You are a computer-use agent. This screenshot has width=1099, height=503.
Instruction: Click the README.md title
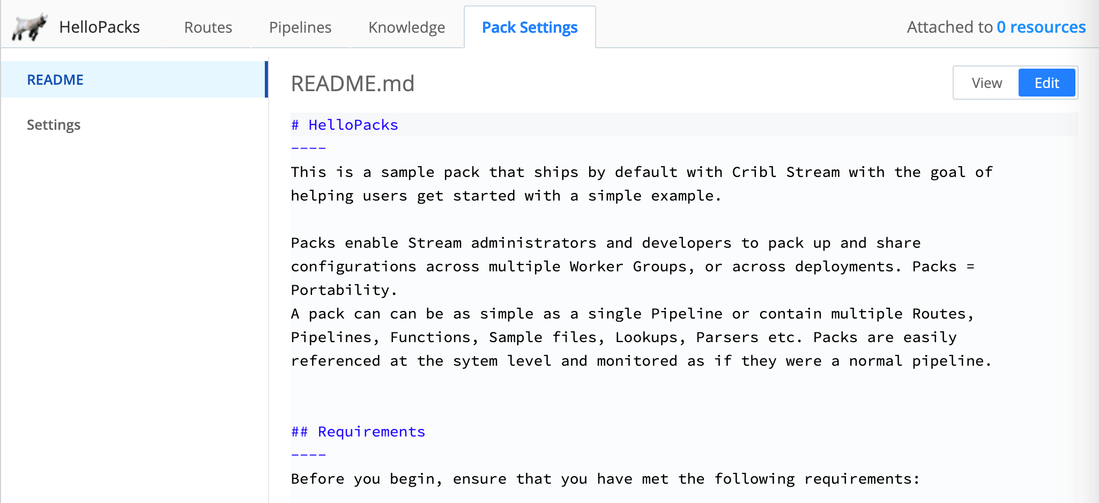coord(352,83)
